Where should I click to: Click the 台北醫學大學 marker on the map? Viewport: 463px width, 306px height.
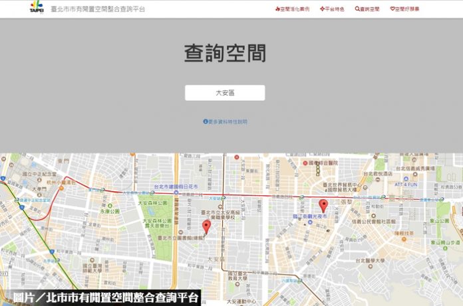point(371,267)
